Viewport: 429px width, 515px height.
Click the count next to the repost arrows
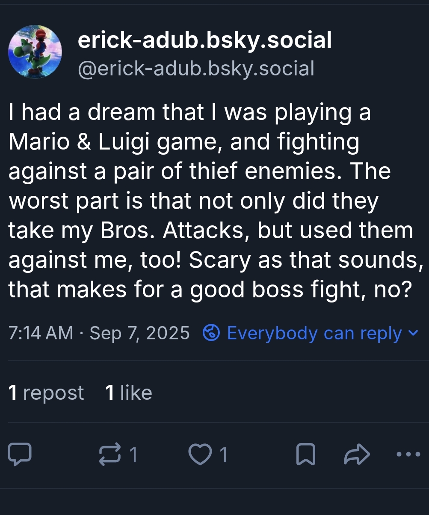pyautogui.click(x=133, y=455)
